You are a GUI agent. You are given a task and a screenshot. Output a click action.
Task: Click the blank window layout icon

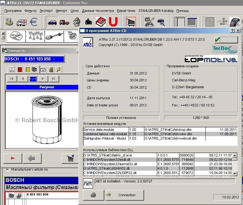click(180, 22)
